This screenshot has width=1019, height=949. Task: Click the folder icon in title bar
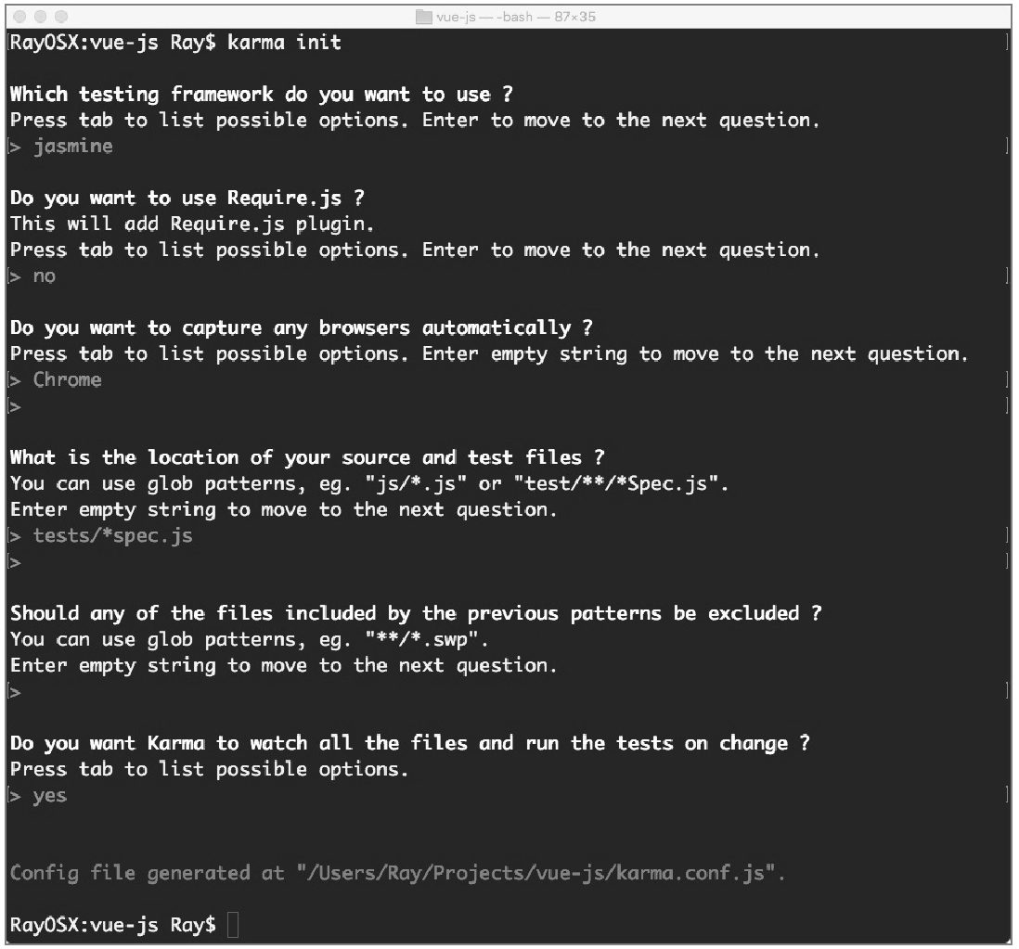[x=424, y=17]
